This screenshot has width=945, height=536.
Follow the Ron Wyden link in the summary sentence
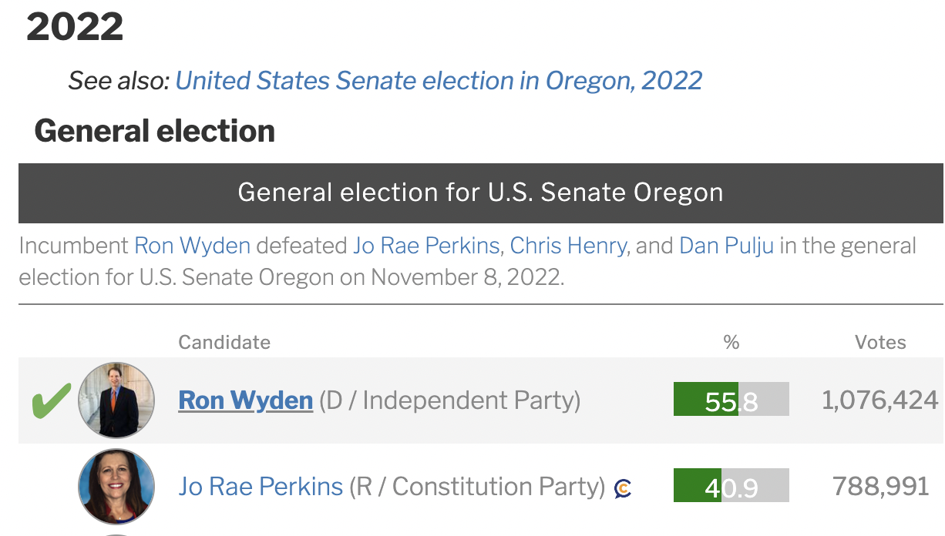pyautogui.click(x=193, y=246)
